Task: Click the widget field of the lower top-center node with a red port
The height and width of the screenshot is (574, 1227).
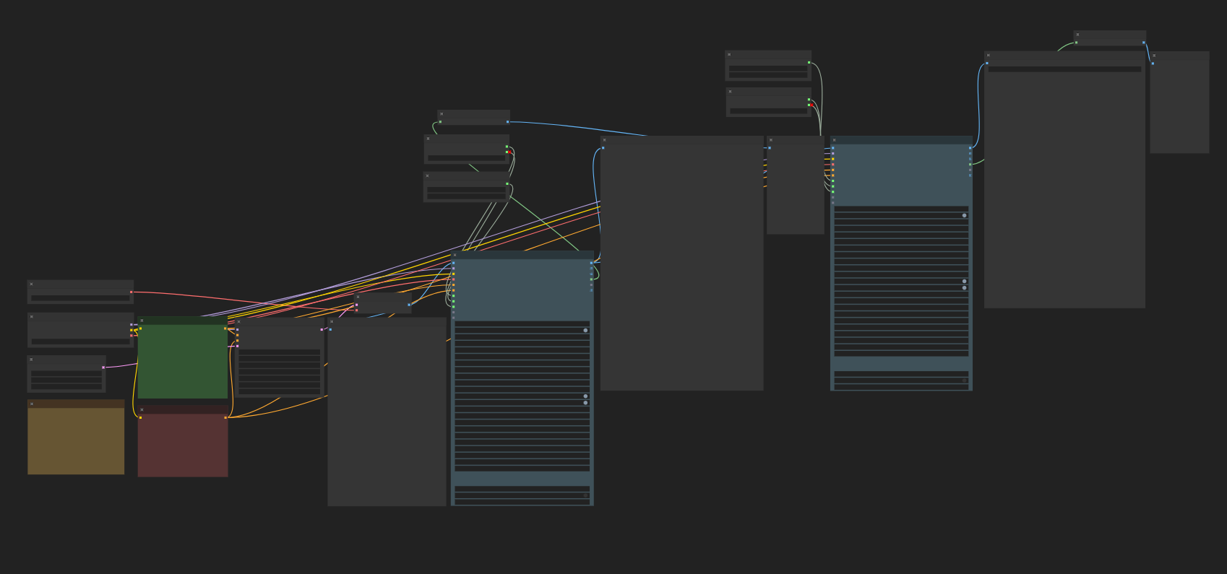Action: tap(768, 111)
